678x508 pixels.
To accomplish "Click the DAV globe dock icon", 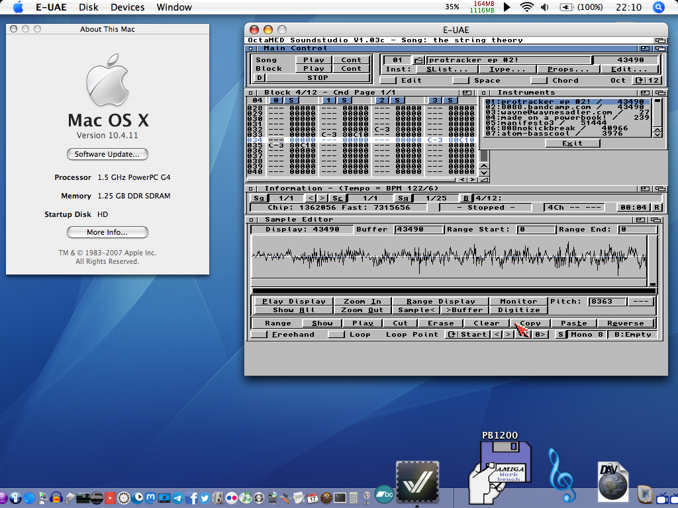I will coord(612,482).
